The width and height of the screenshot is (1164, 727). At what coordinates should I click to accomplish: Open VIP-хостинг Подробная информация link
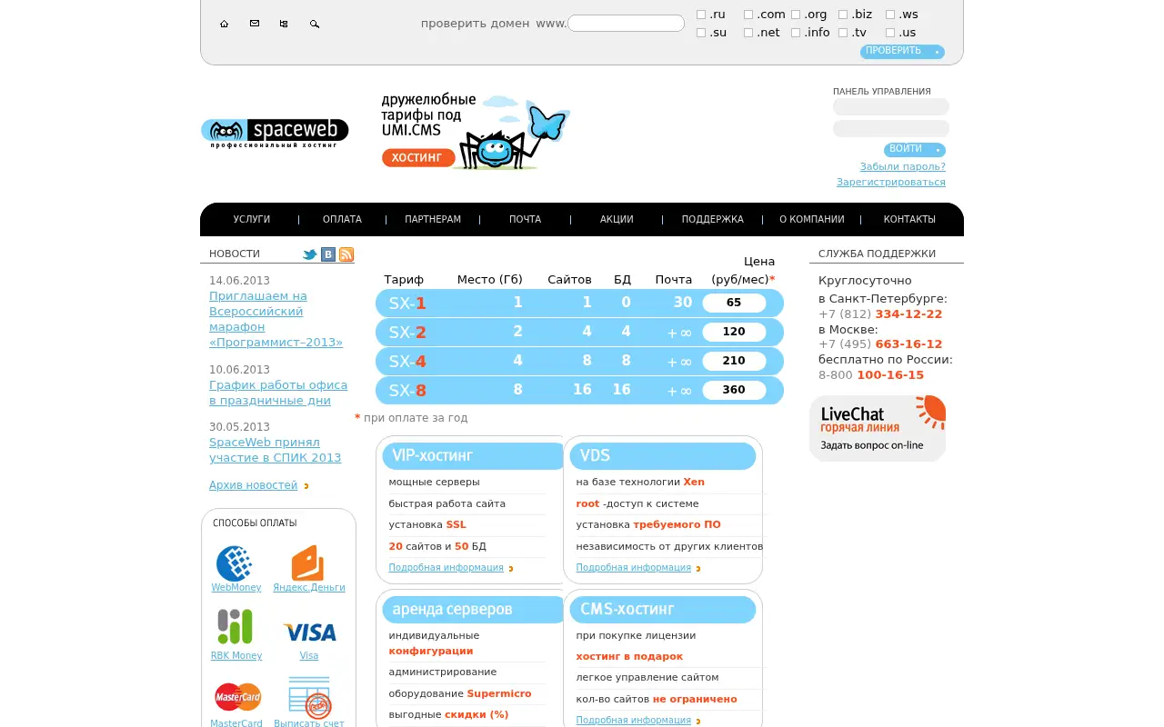(x=446, y=568)
